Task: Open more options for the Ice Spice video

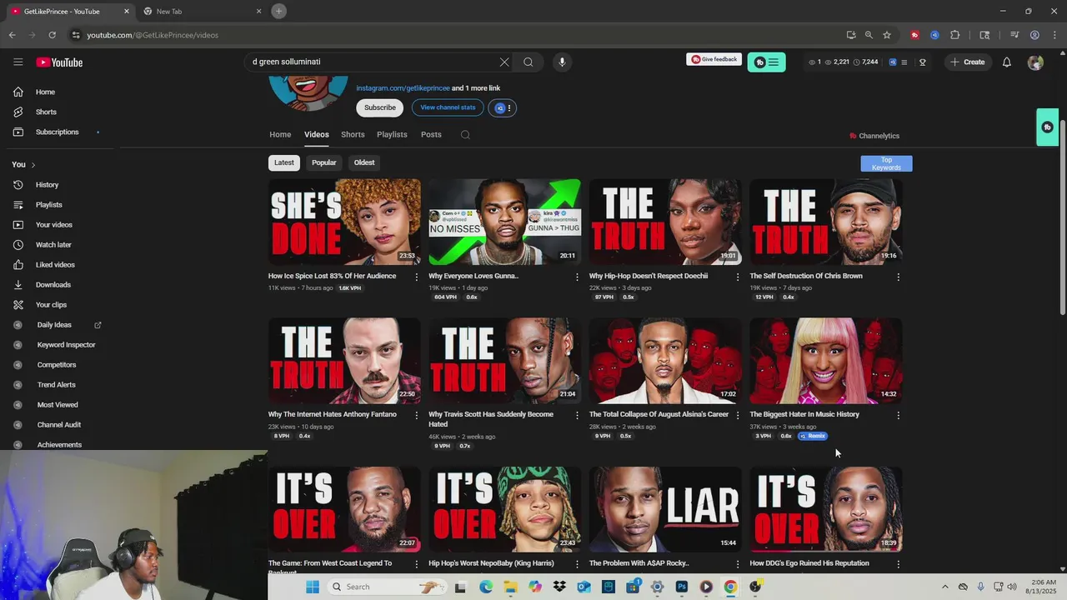Action: click(417, 277)
